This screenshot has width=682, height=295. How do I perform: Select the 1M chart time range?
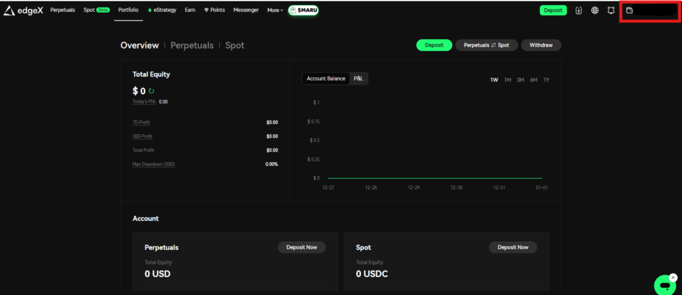click(x=508, y=80)
